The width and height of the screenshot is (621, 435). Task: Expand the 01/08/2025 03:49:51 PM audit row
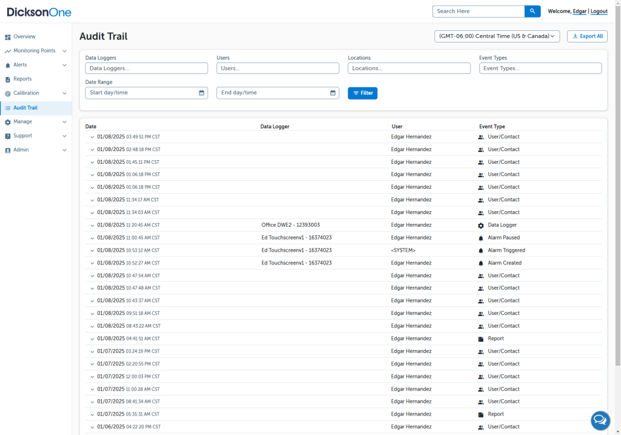(92, 137)
